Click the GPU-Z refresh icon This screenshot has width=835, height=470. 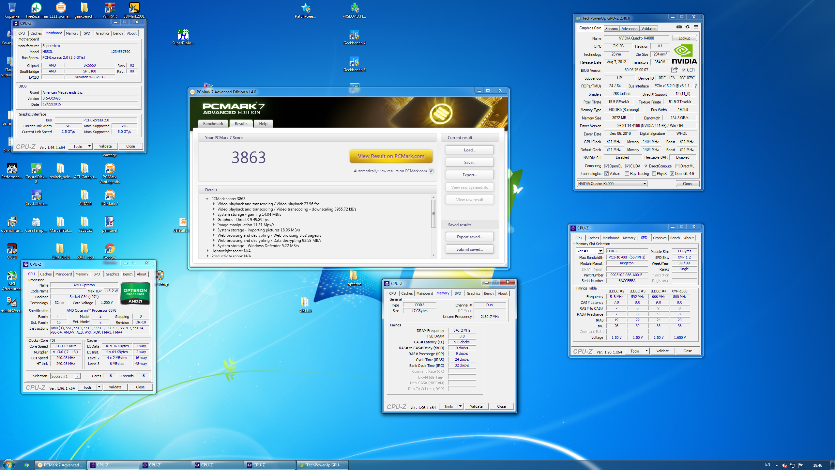point(687,27)
